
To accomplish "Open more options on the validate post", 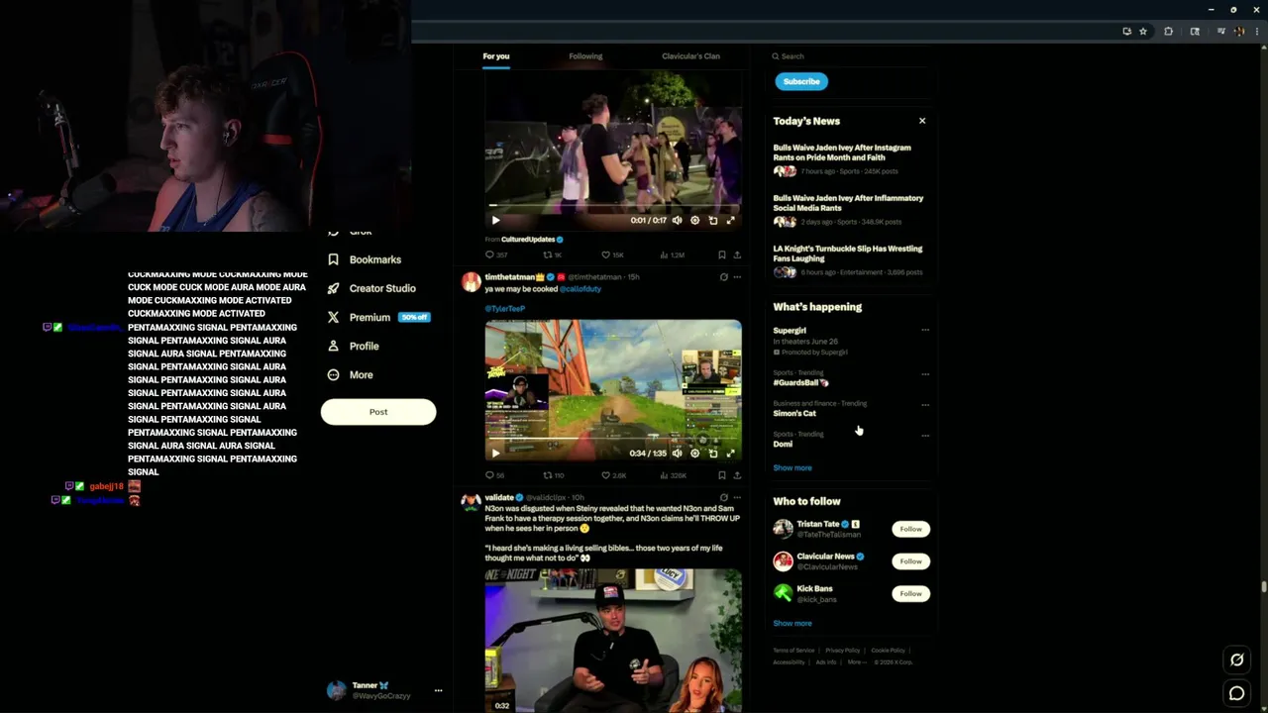I will click(736, 497).
